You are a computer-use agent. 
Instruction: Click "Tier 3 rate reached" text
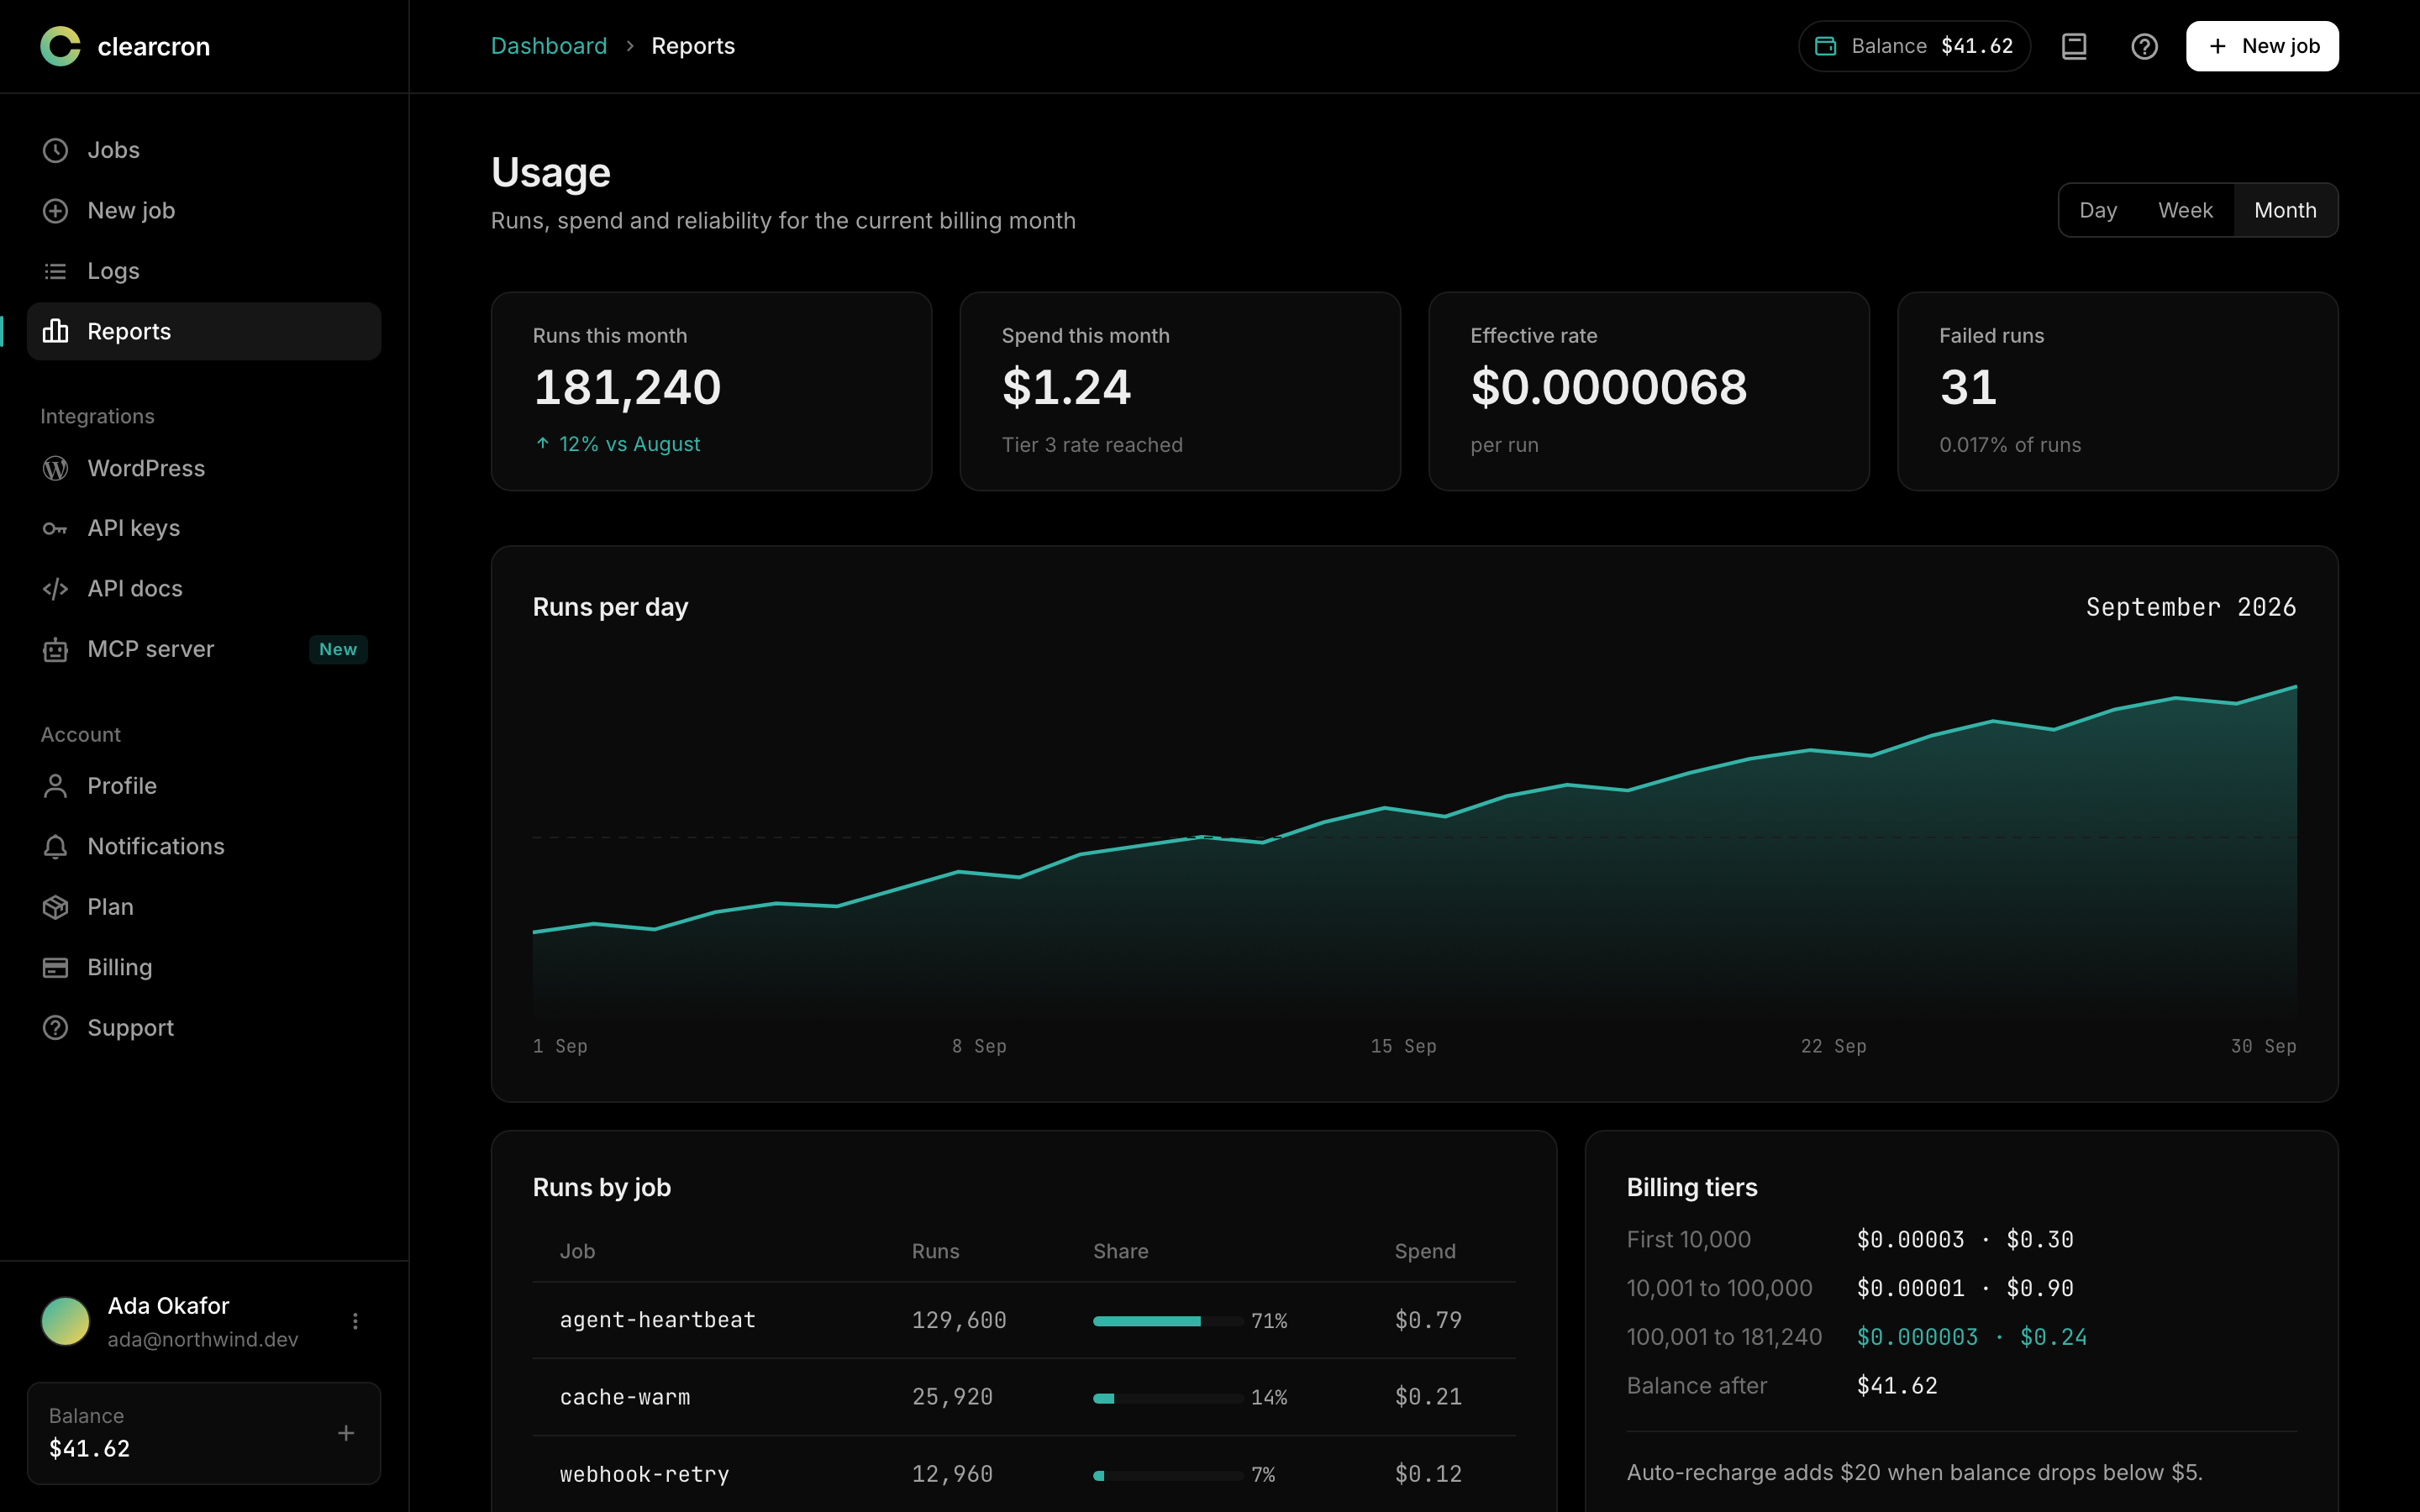(x=1092, y=445)
